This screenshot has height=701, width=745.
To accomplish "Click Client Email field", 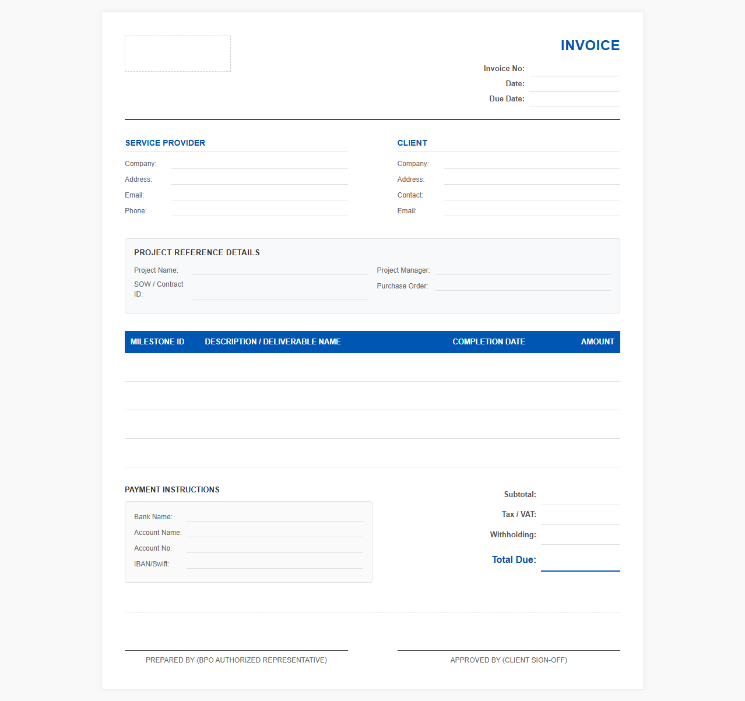I will point(532,210).
